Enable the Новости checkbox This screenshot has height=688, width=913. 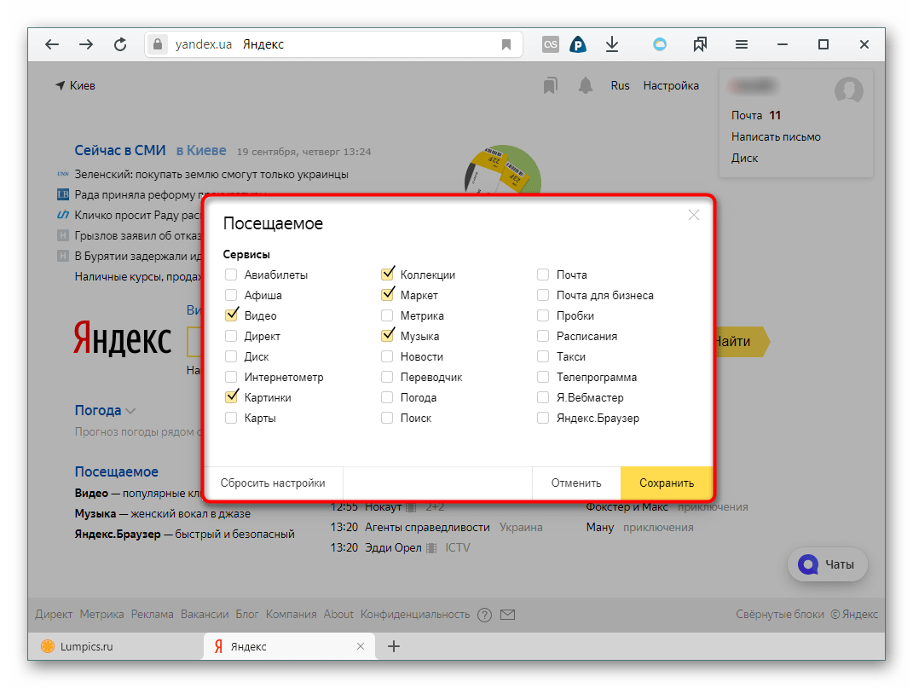pyautogui.click(x=387, y=356)
